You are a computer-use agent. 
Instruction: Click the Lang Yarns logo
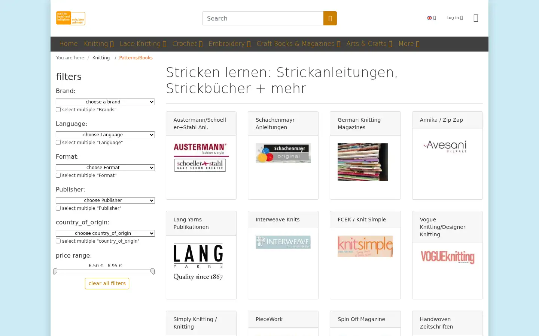198,262
